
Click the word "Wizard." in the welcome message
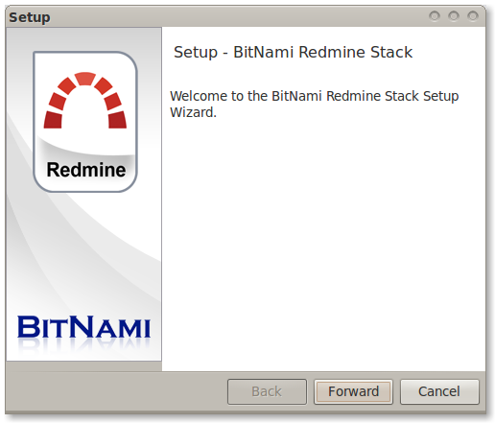tap(193, 112)
